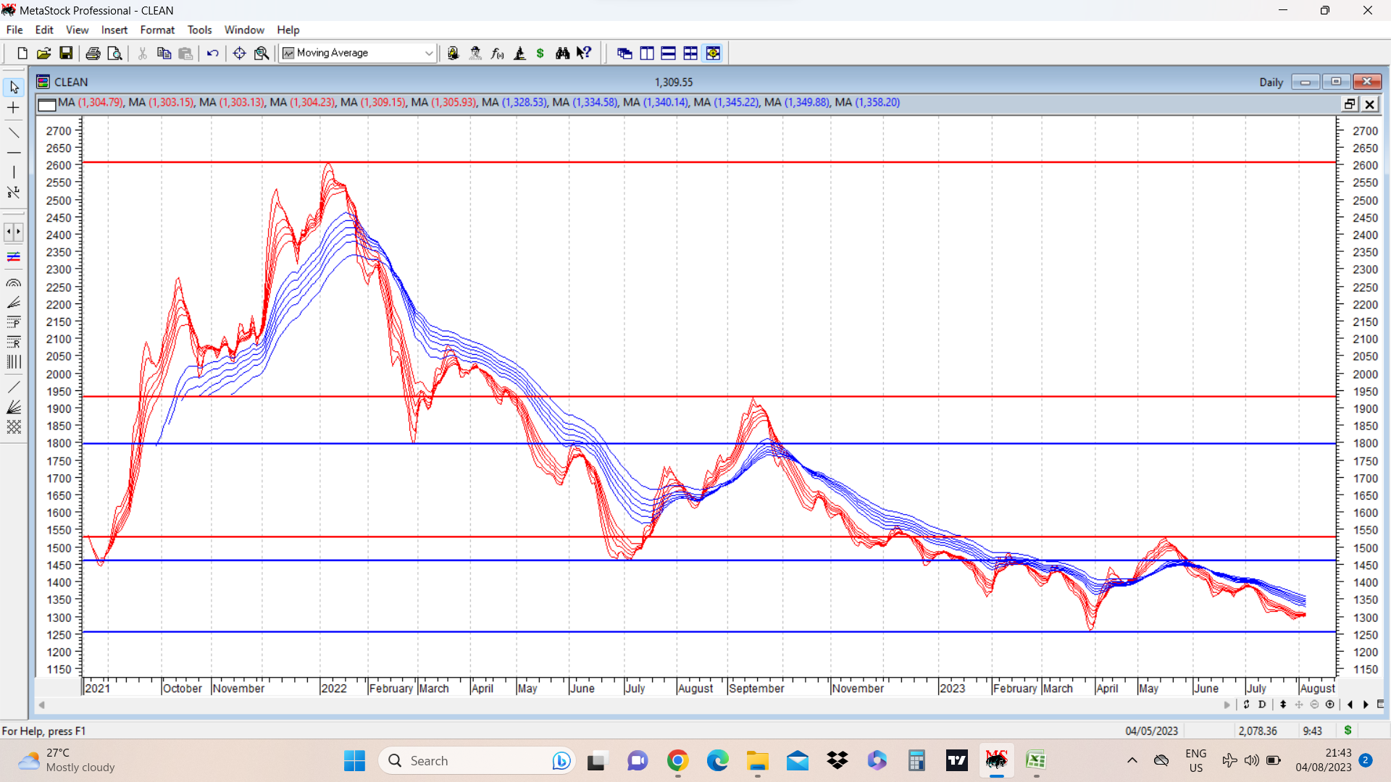Open the Indicator Builder fx icon
The height and width of the screenshot is (782, 1391).
coord(497,53)
